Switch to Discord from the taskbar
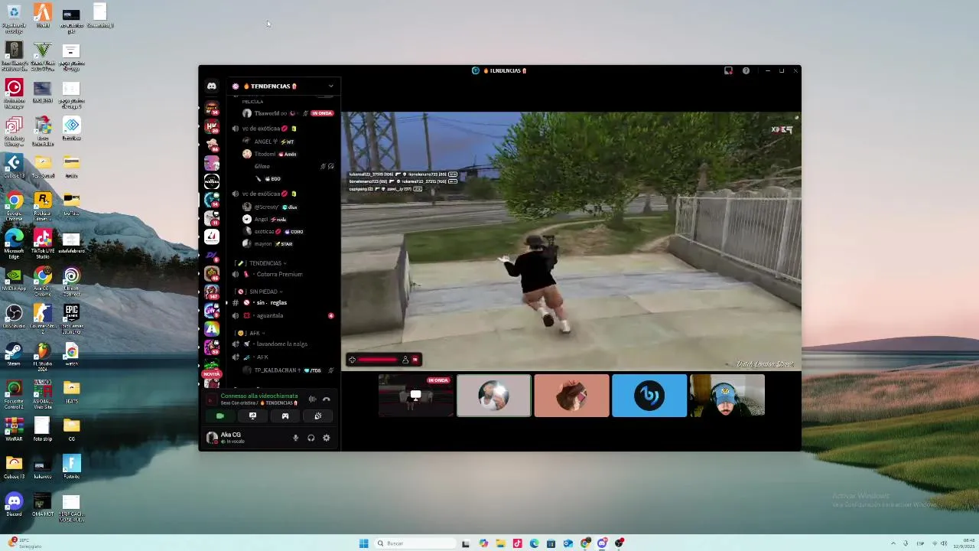Viewport: 979px width, 551px height. tap(602, 543)
